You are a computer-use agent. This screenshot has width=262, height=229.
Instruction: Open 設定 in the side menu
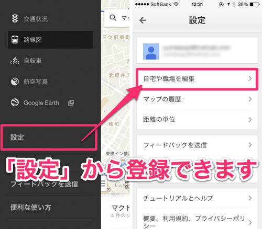click(49, 138)
